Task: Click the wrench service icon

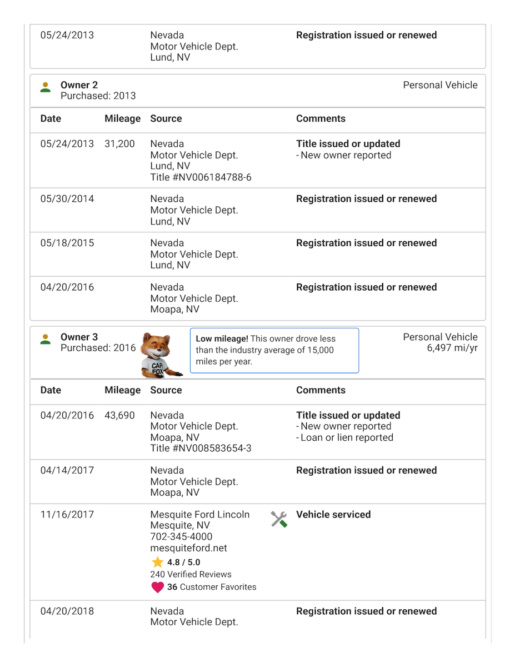Action: coord(279,519)
